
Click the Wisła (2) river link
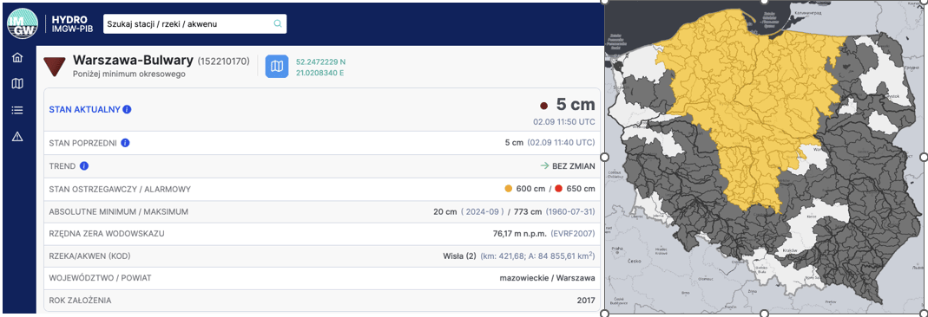459,256
